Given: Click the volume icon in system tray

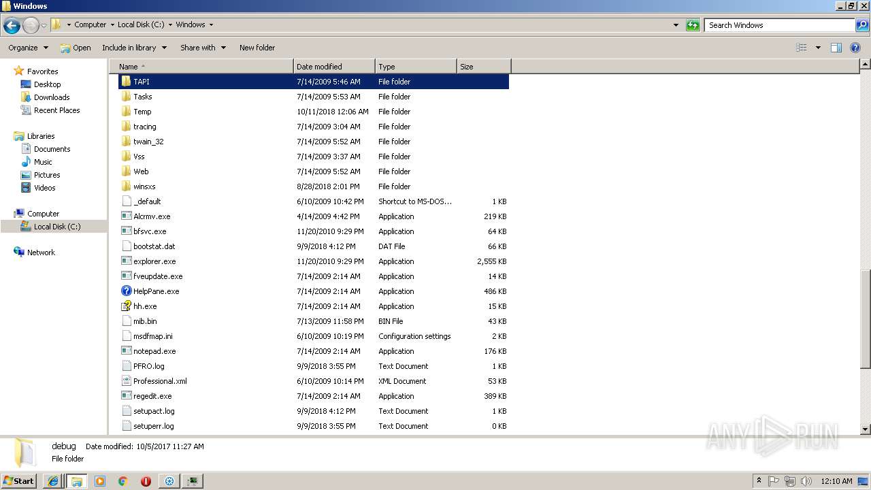Looking at the screenshot, I should [806, 481].
